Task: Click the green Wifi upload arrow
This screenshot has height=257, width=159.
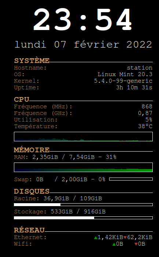Action: pos(114,244)
